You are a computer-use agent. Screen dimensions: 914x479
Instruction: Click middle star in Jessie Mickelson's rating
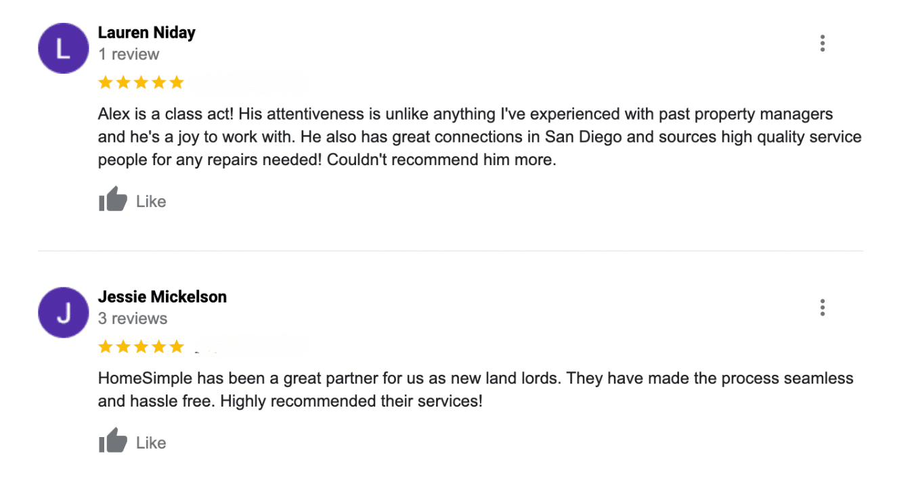click(x=141, y=347)
